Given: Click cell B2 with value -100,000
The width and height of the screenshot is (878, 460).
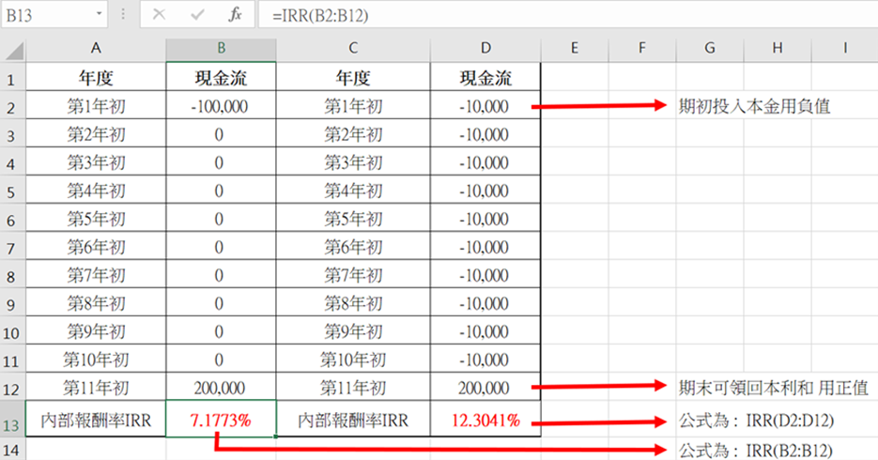Looking at the screenshot, I should click(222, 105).
